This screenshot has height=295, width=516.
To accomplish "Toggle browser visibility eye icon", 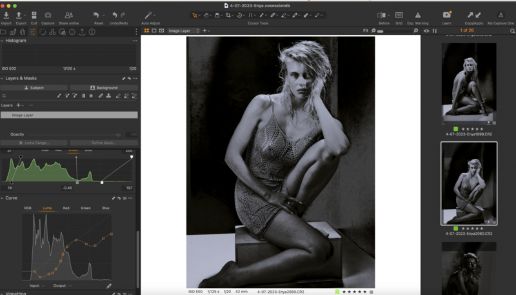I will point(426,30).
